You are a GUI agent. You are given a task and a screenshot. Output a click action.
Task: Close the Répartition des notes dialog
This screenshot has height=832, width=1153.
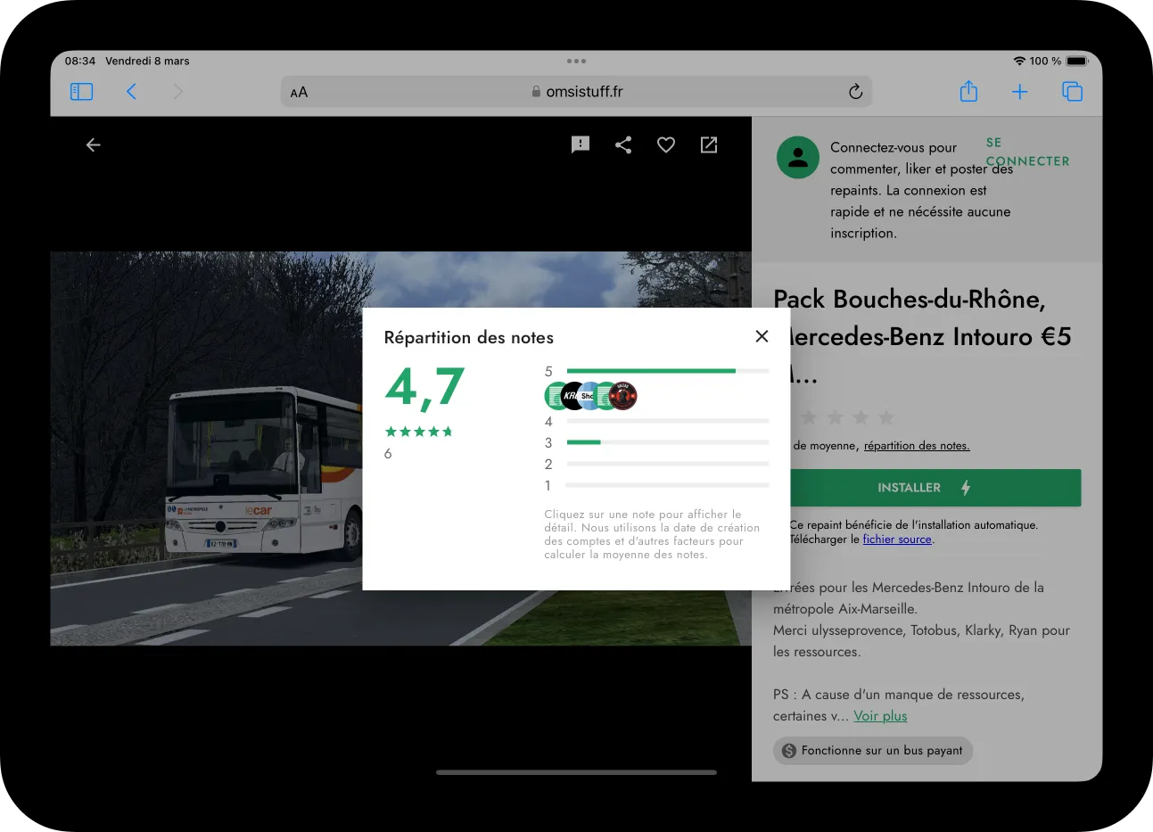coord(762,336)
